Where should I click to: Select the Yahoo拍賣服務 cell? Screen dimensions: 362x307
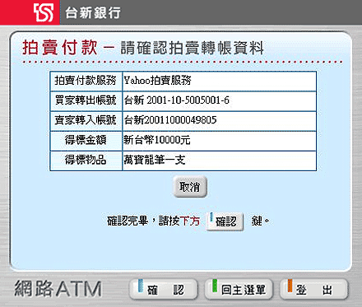[x=219, y=81]
